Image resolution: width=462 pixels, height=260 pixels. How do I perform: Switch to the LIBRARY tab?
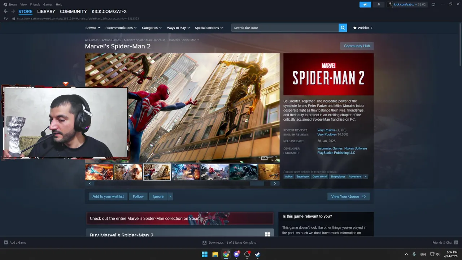tap(46, 12)
